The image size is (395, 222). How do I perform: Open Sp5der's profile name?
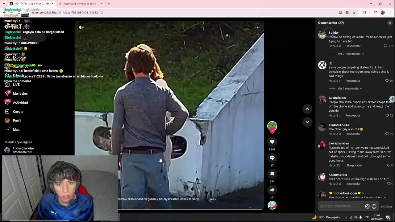(334, 33)
